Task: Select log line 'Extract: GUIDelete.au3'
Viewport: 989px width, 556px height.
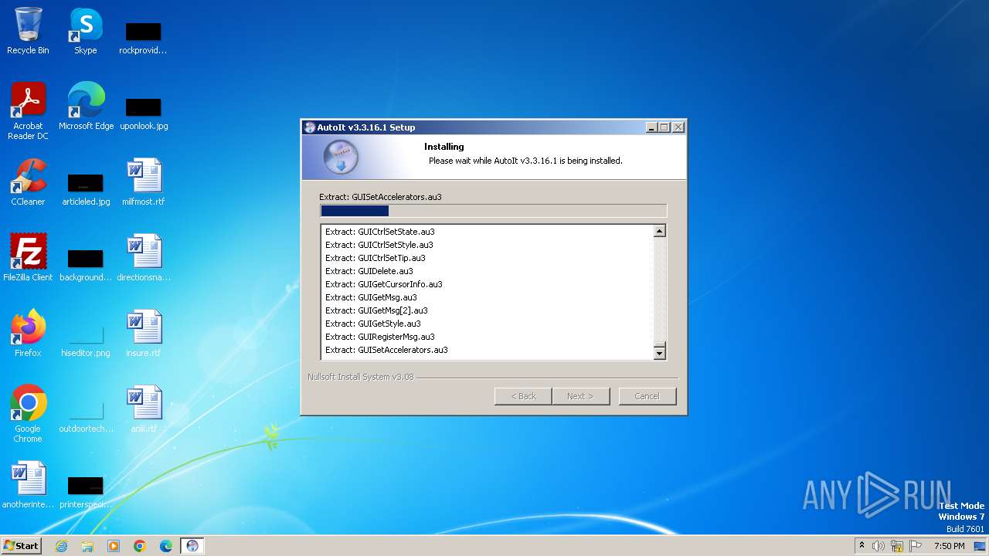Action: click(369, 271)
